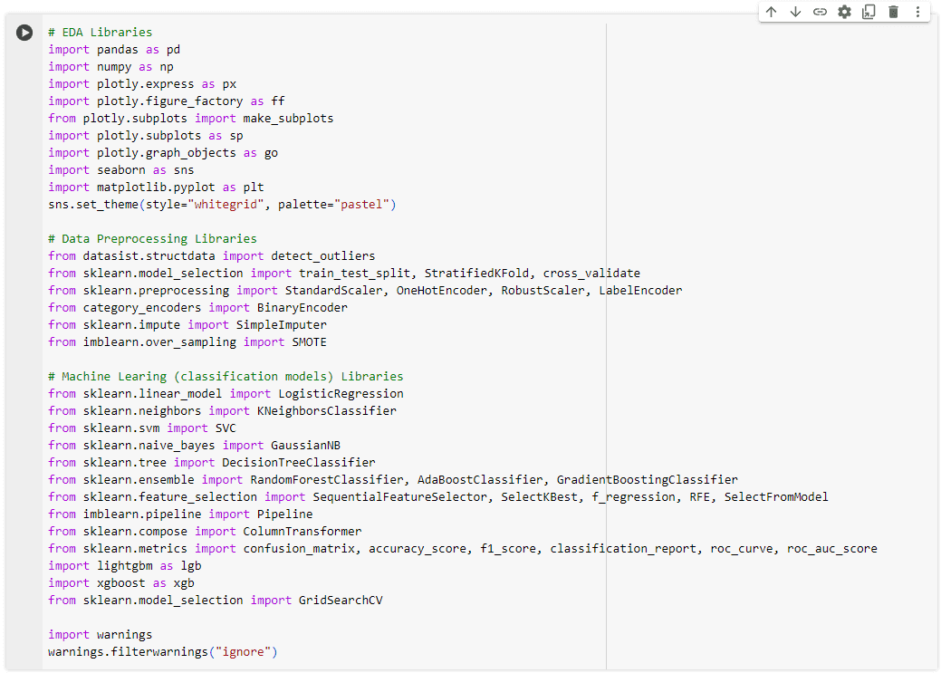Copy a link to this cell
The height and width of the screenshot is (673, 941).
pos(820,12)
